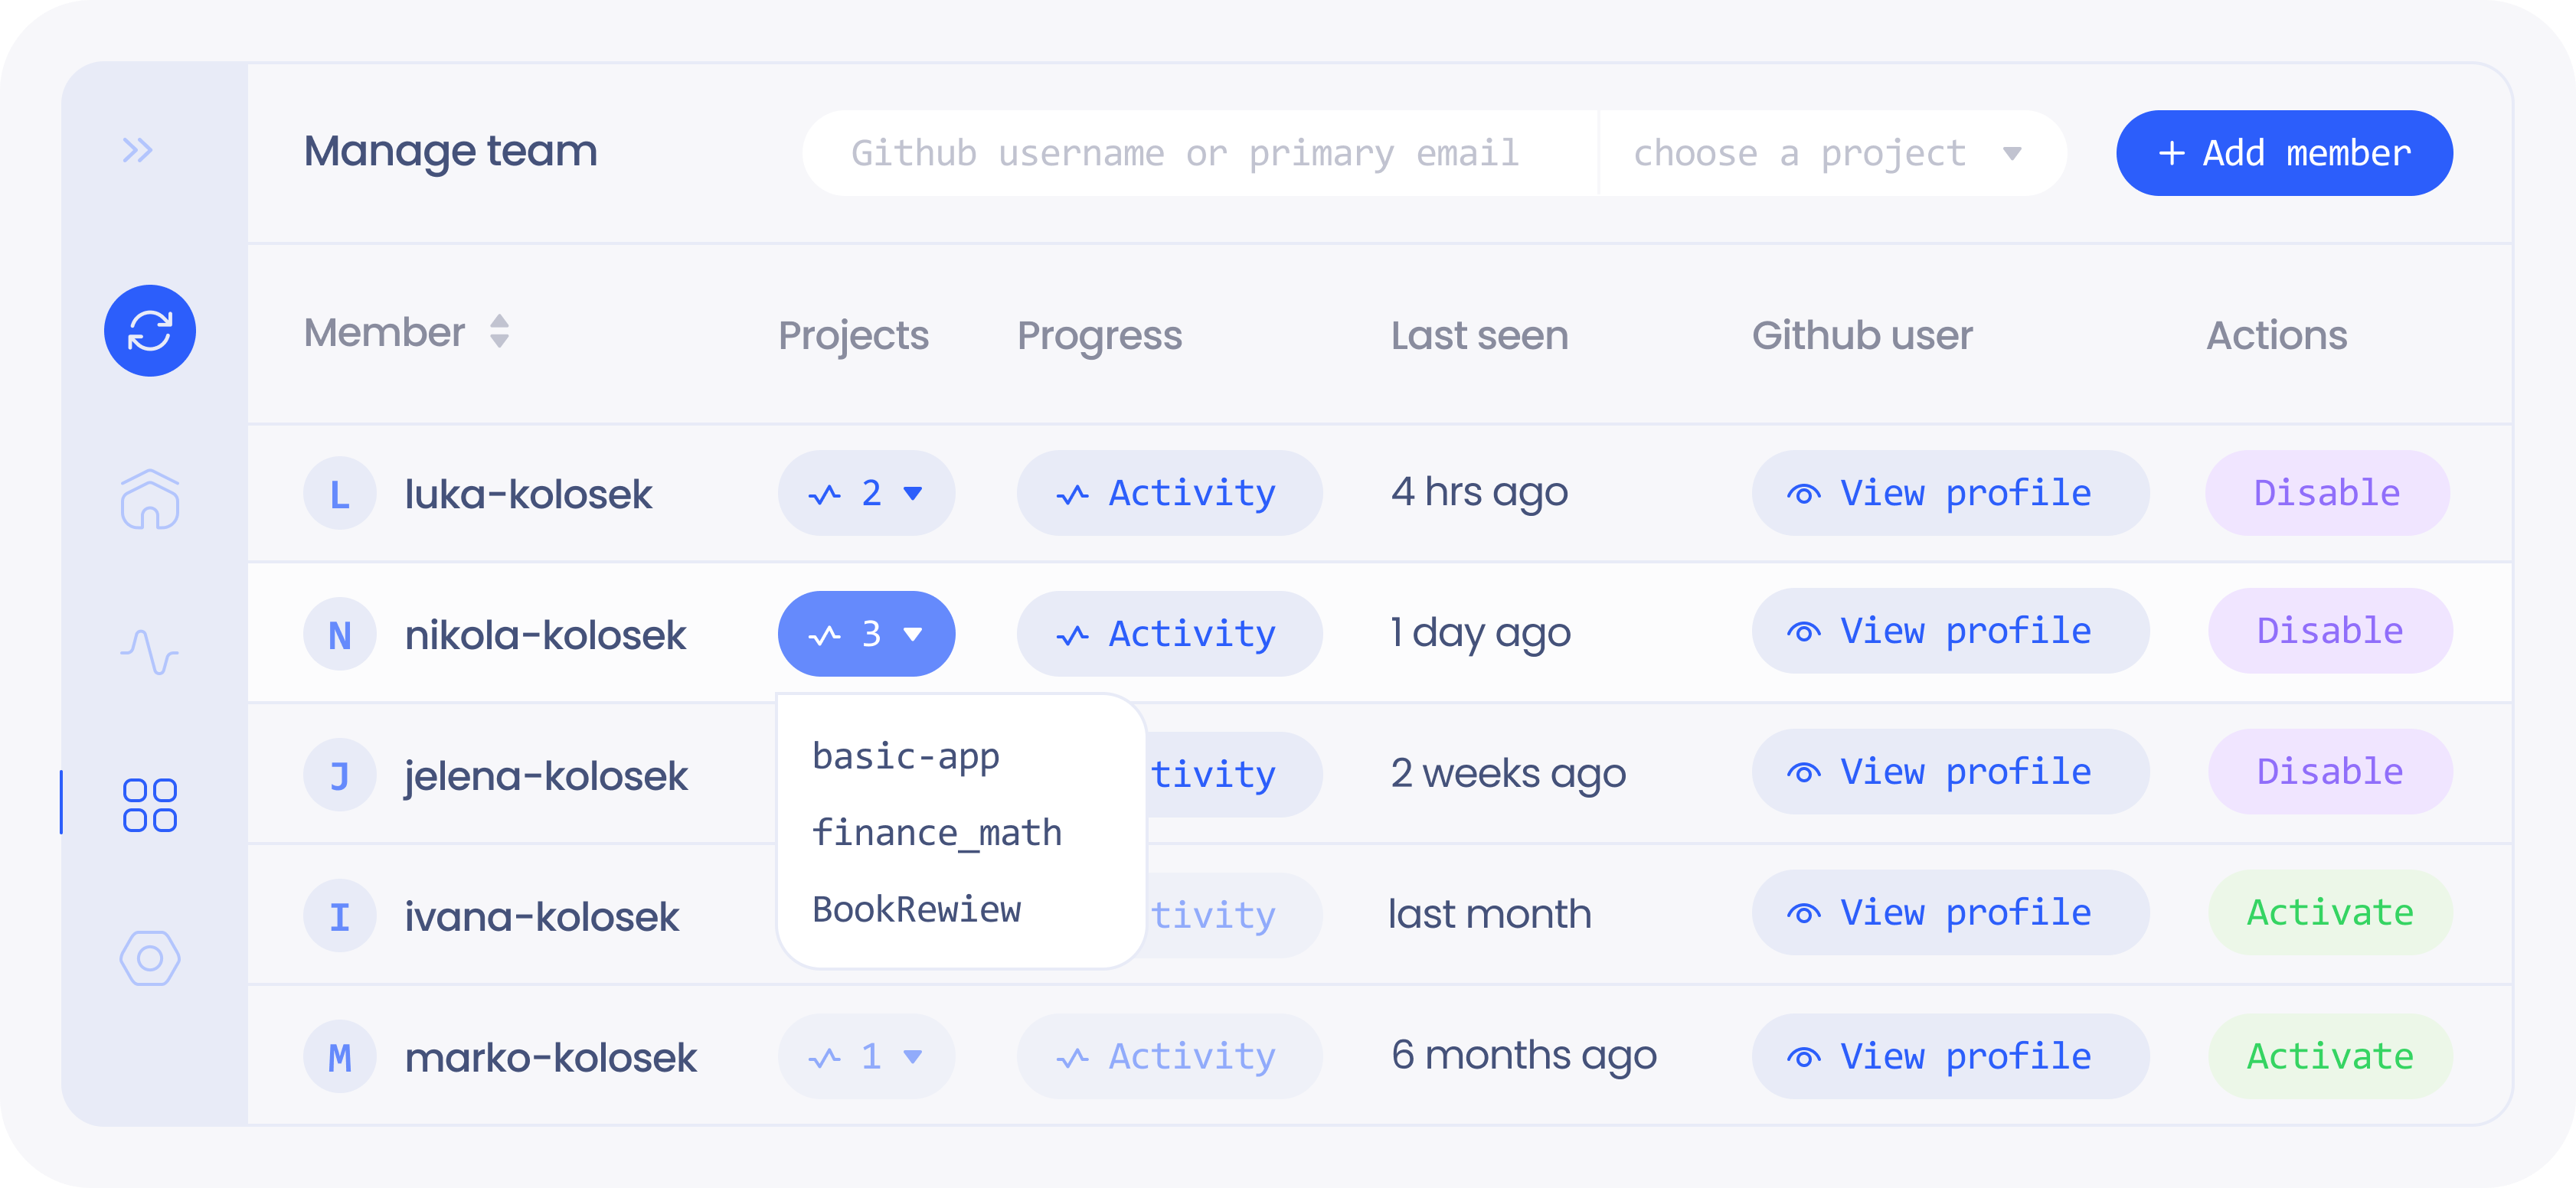
Task: Open the hexagon settings sidebar icon
Action: 150,958
